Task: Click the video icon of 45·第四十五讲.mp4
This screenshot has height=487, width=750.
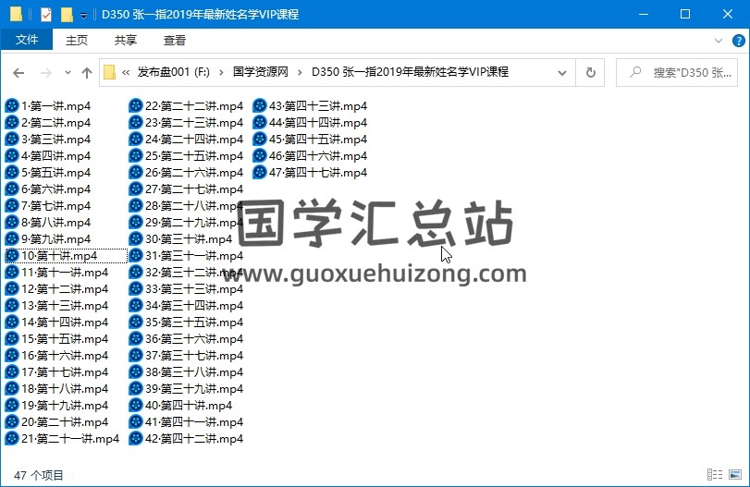Action: point(260,139)
